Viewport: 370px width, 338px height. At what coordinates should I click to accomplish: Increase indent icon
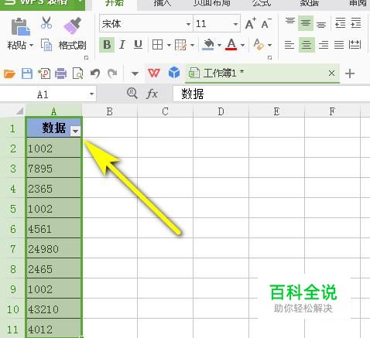click(x=356, y=23)
